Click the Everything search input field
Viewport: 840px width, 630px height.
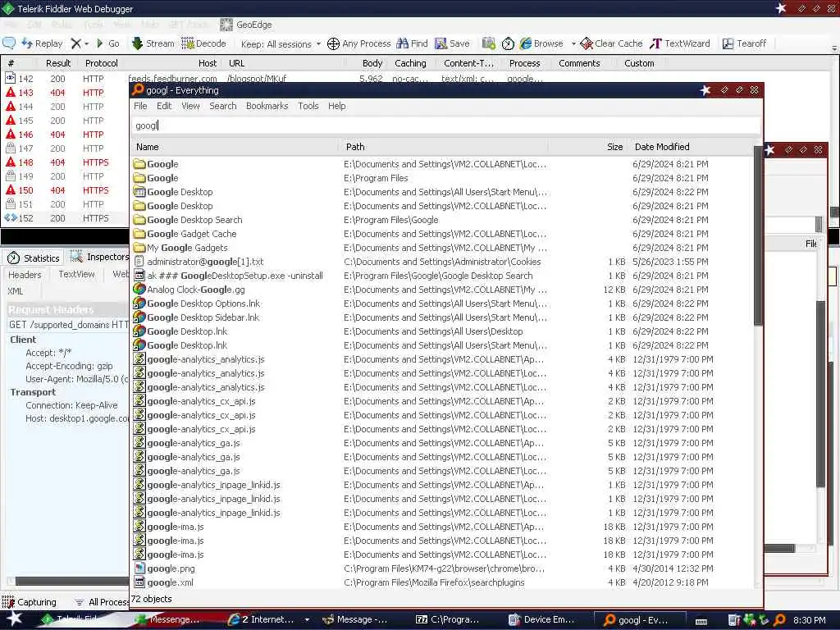pos(445,126)
